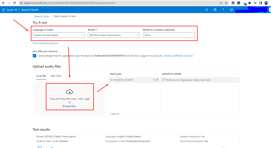Open The Pursuit of Happyness Trailer mp3 file

[x=188, y=80]
